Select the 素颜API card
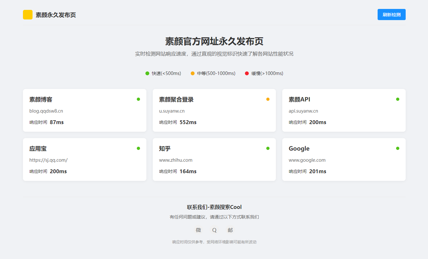The width and height of the screenshot is (428, 259). tap(343, 110)
